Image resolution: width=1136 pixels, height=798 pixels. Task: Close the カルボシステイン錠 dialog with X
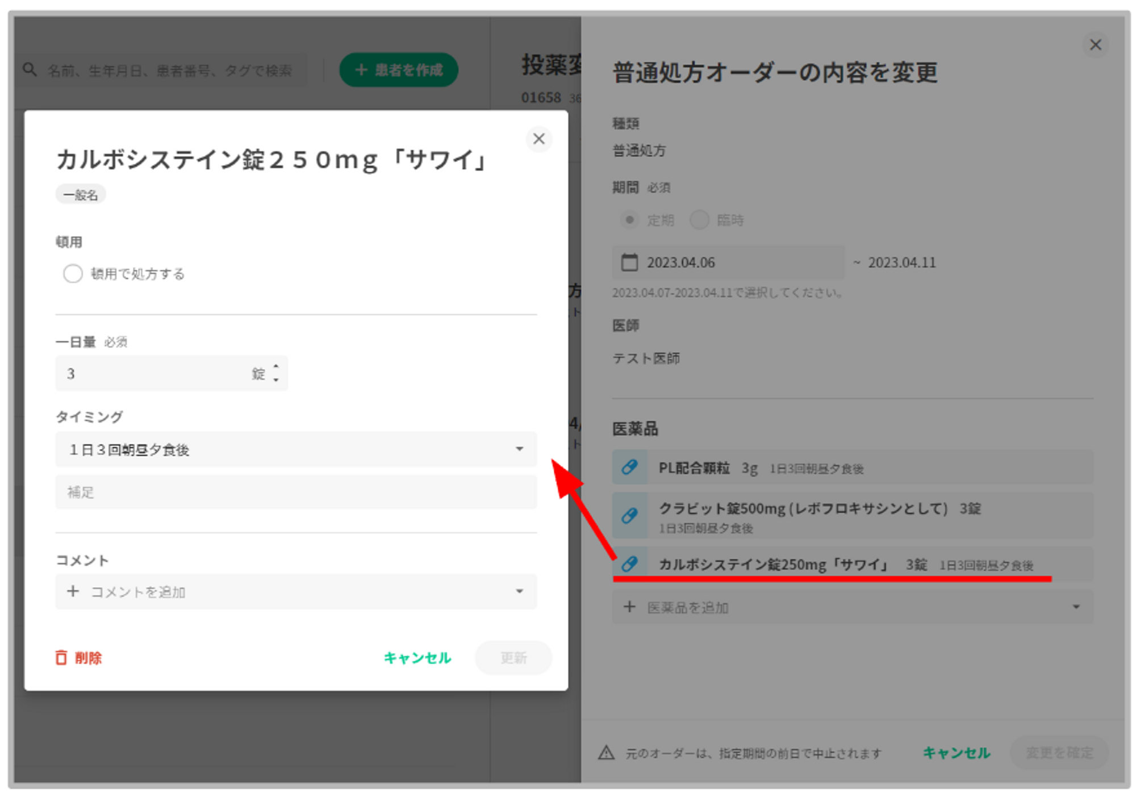[x=538, y=139]
